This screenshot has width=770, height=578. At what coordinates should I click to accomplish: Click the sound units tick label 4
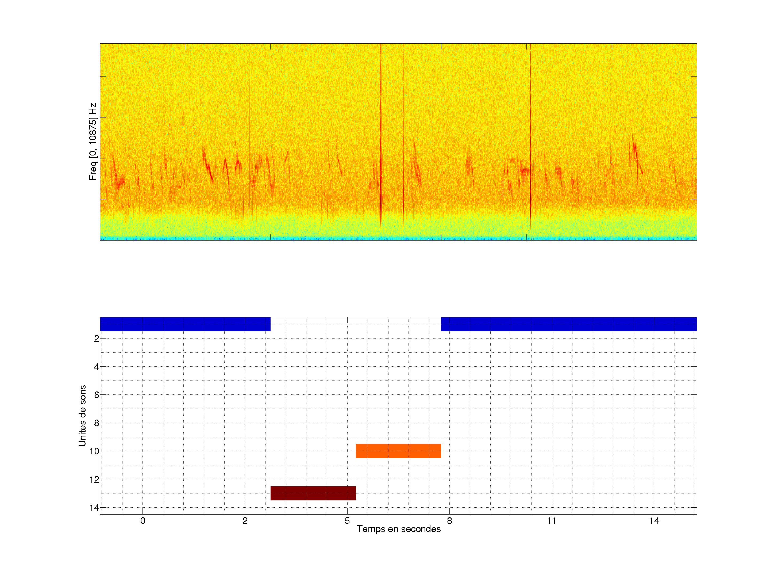tap(97, 367)
